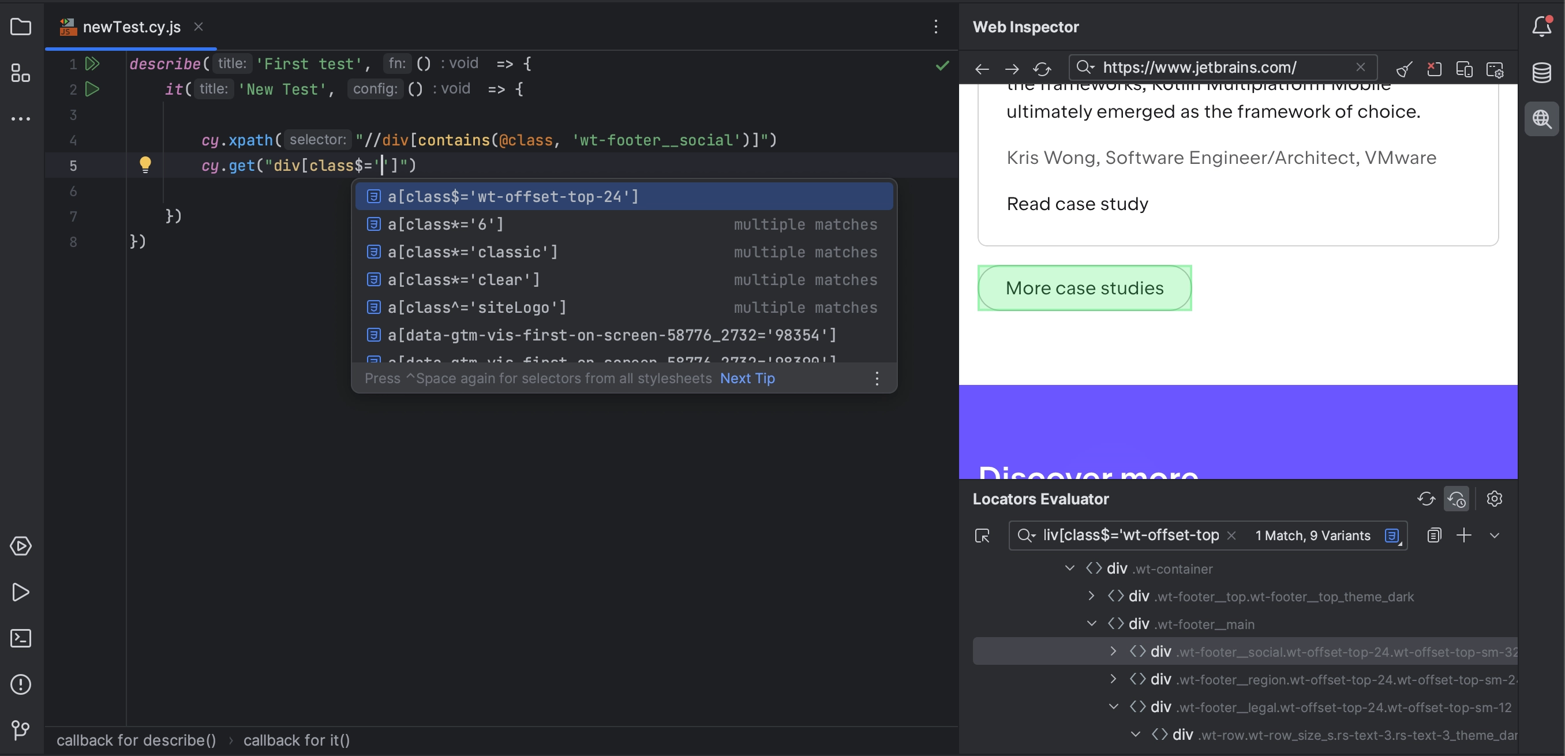Toggle auto-refresh history button in Locators Evaluator
This screenshot has width=1565, height=756.
pos(1457,499)
